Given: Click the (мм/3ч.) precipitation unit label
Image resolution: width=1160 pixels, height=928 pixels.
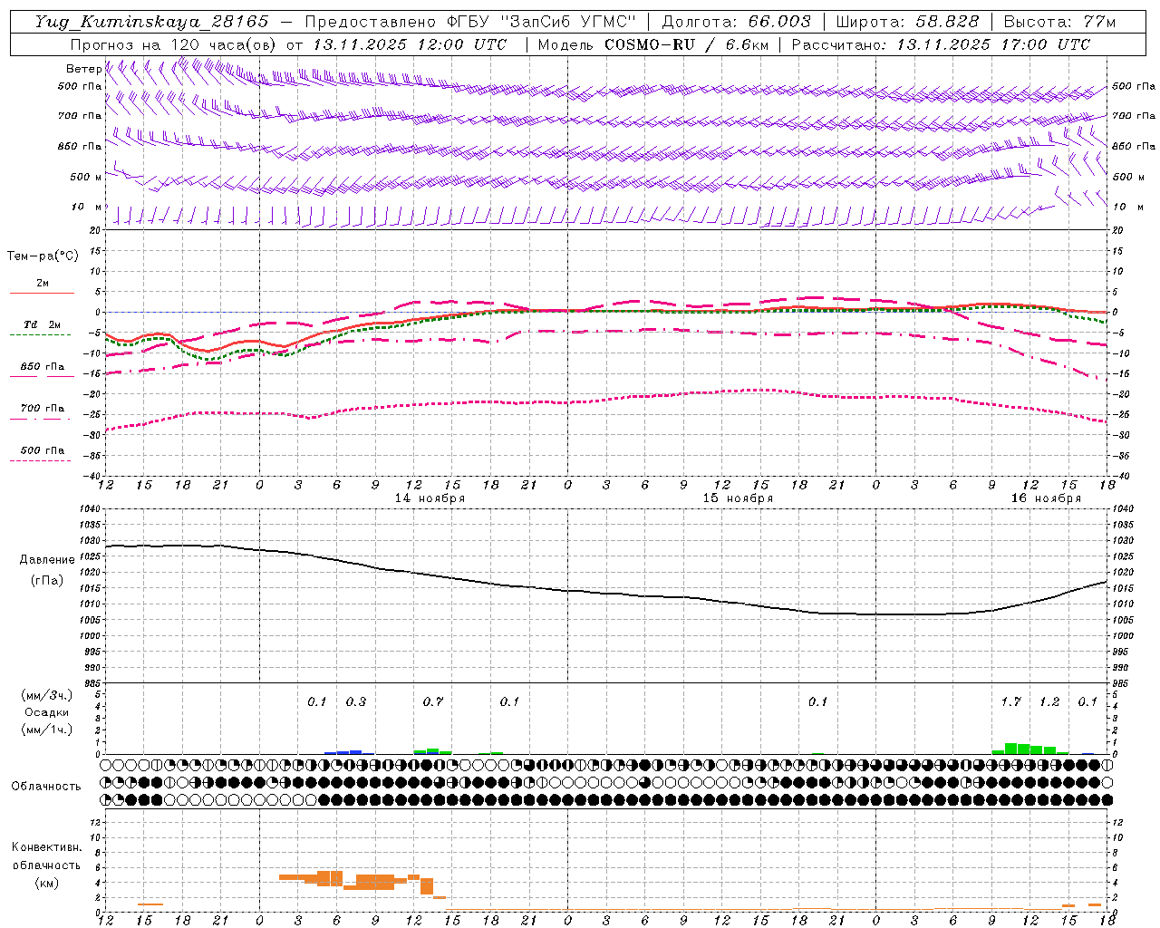Looking at the screenshot, I should [47, 695].
